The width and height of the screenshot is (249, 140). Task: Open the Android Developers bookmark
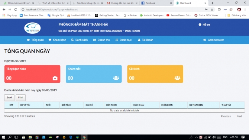coord(152,15)
